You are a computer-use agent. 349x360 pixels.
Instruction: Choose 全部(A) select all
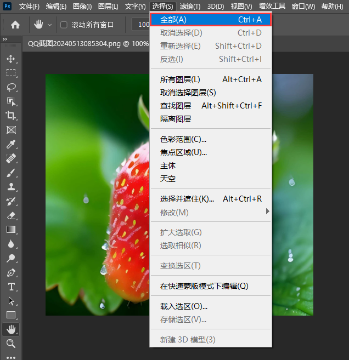tap(211, 20)
